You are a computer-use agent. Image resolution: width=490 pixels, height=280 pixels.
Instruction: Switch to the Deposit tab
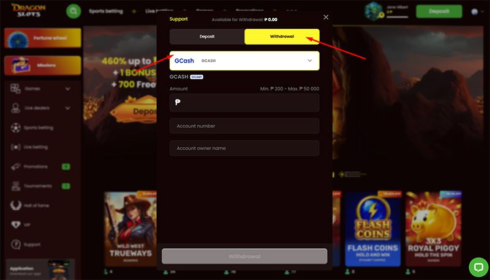(x=207, y=37)
